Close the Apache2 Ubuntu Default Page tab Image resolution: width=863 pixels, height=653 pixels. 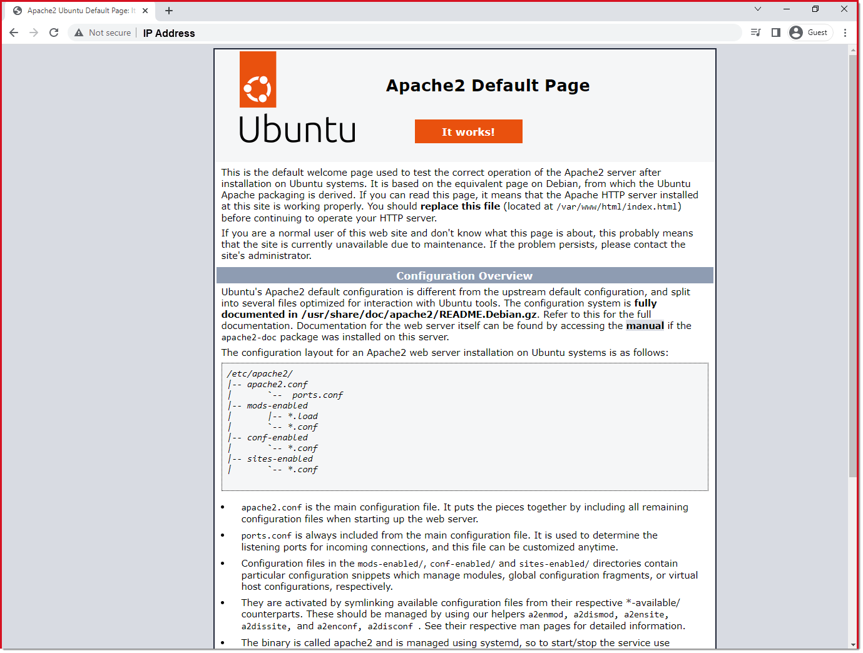145,11
